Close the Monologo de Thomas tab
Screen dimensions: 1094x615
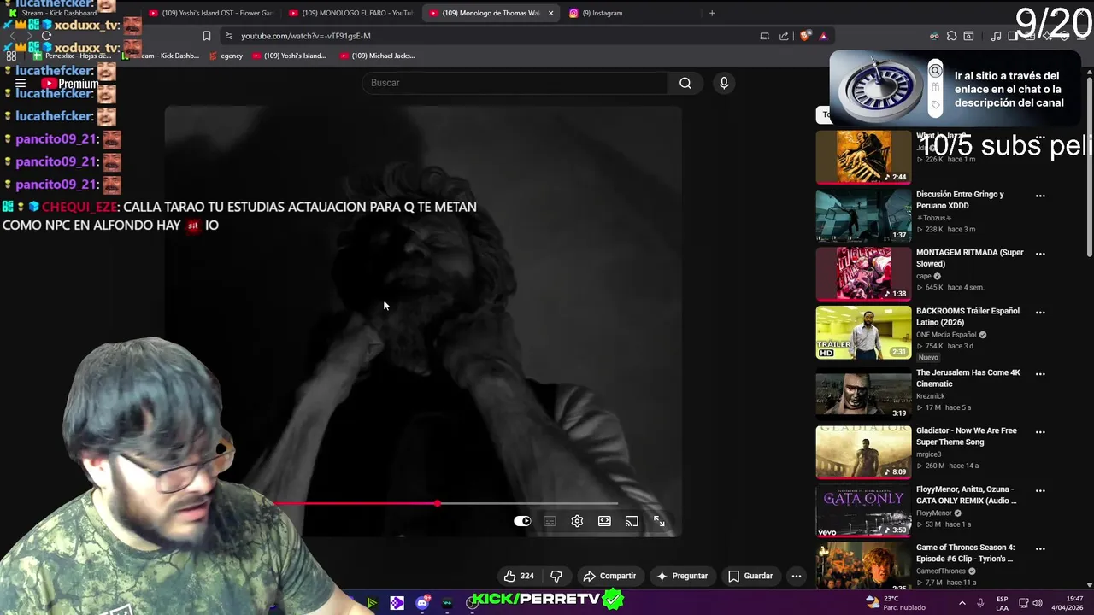550,13
